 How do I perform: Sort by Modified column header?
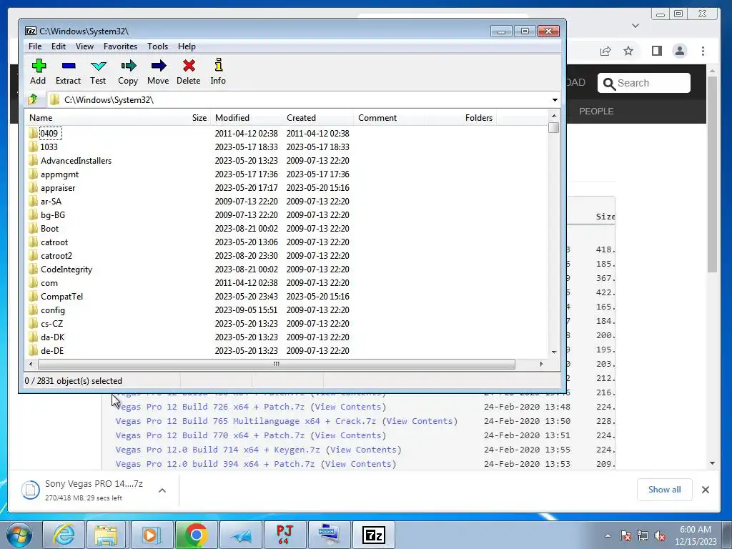click(x=247, y=118)
